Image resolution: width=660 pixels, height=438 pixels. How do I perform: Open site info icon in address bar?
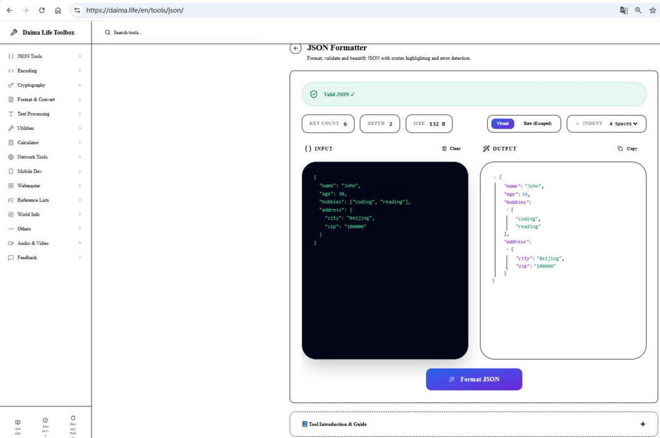[77, 10]
